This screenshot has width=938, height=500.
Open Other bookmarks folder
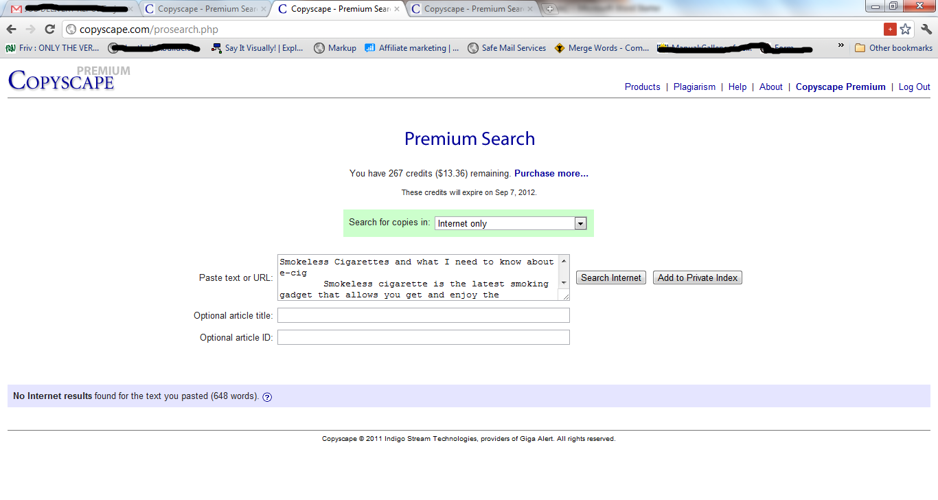(x=893, y=48)
